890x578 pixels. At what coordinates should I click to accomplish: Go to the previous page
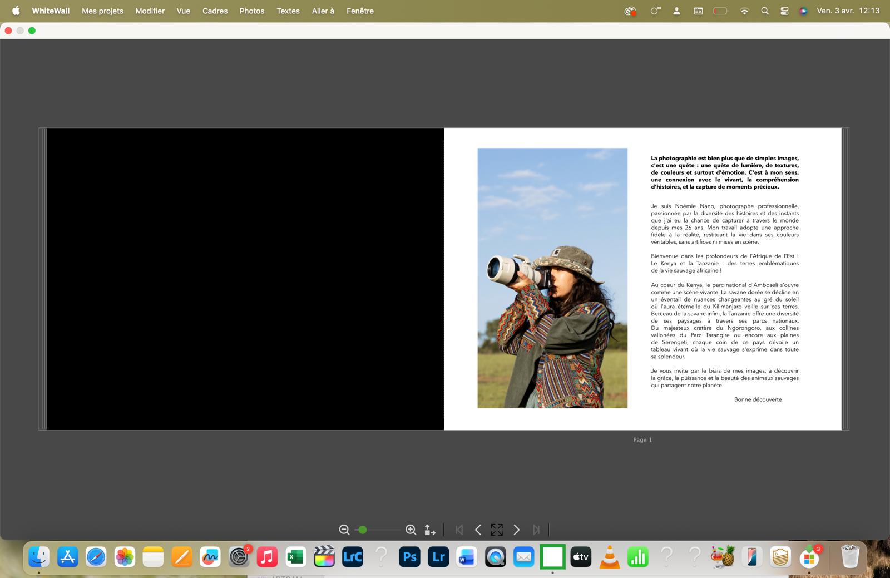478,530
